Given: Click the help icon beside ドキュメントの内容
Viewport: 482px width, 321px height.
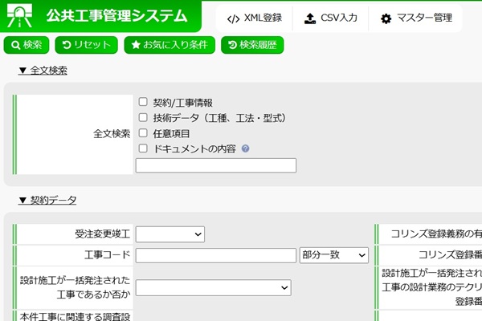Looking at the screenshot, I should pos(245,148).
